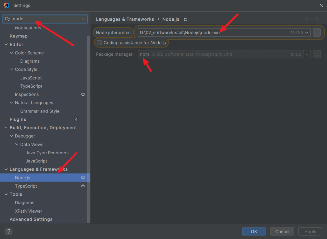Collapse the Editor section

pos(6,44)
